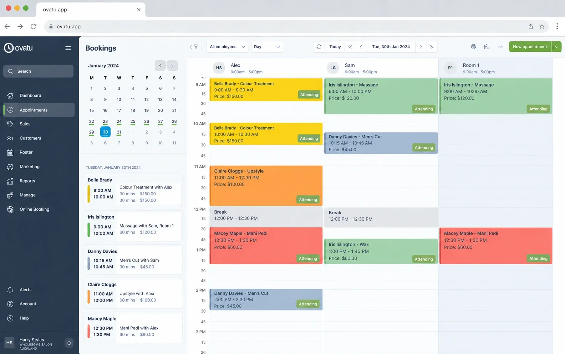This screenshot has height=354, width=565.
Task: Select January 31 in mini calendar
Action: tap(119, 132)
